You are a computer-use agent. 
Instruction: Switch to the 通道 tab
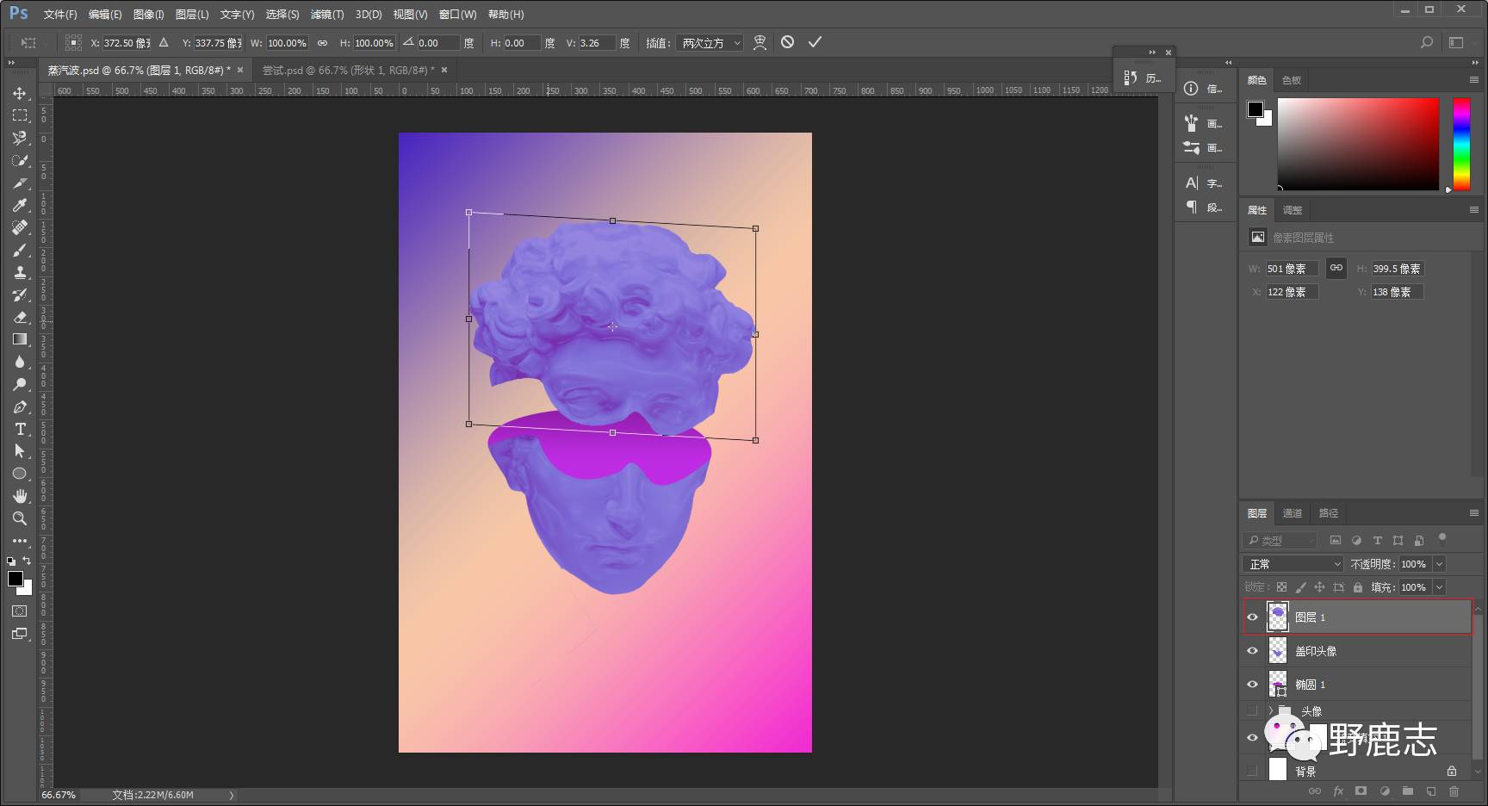[1292, 513]
